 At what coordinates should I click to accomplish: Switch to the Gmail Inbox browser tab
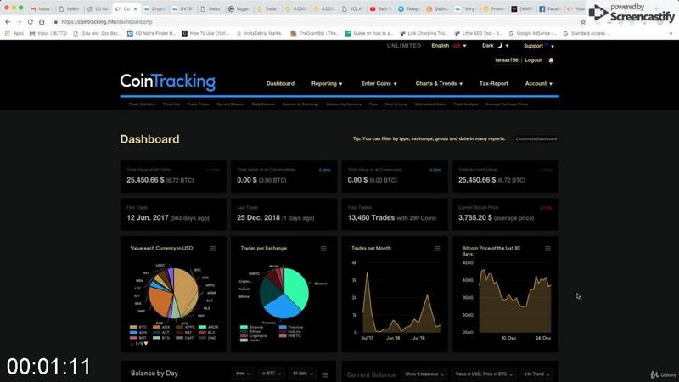(41, 8)
